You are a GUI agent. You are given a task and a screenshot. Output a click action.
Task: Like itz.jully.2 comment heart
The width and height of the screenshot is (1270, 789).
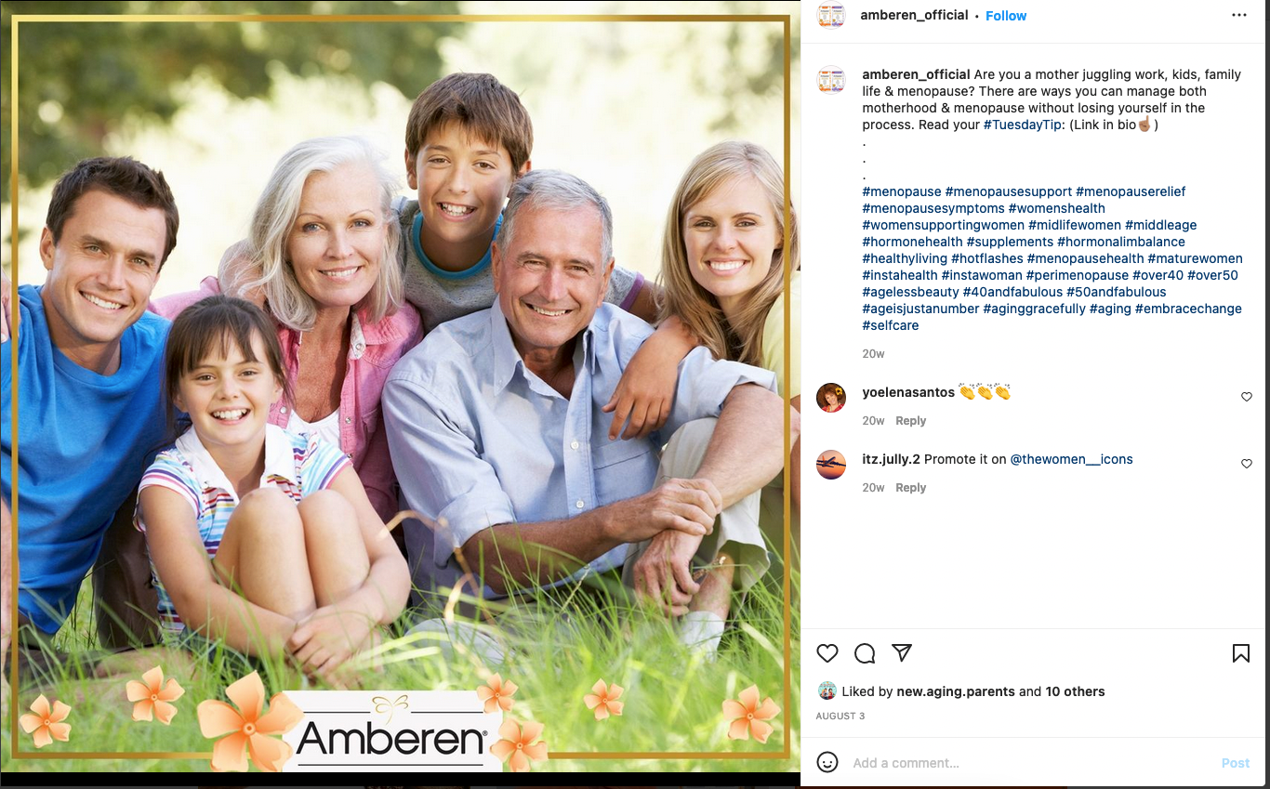tap(1247, 464)
